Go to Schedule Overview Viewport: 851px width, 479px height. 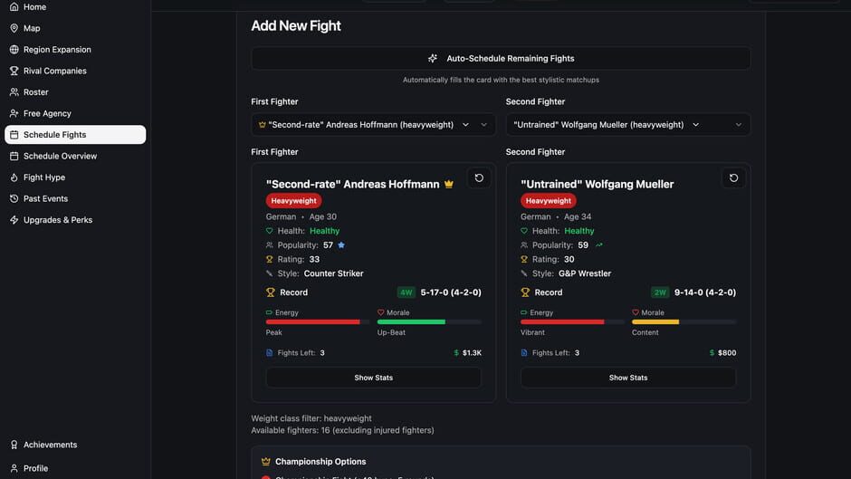click(60, 156)
